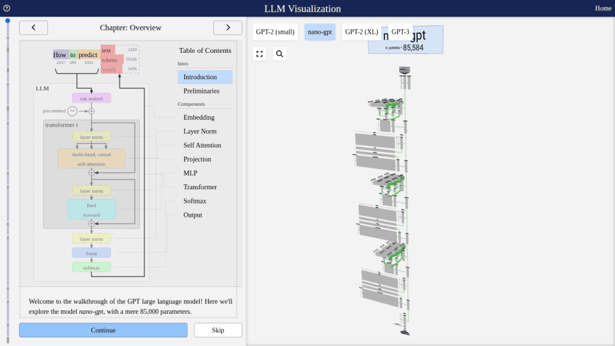Click the 'predict' token in diagram
Viewport: 615px width, 346px height.
point(88,55)
